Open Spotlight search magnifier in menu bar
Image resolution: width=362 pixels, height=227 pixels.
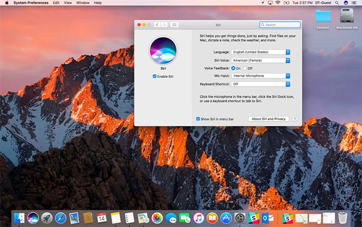point(338,3)
